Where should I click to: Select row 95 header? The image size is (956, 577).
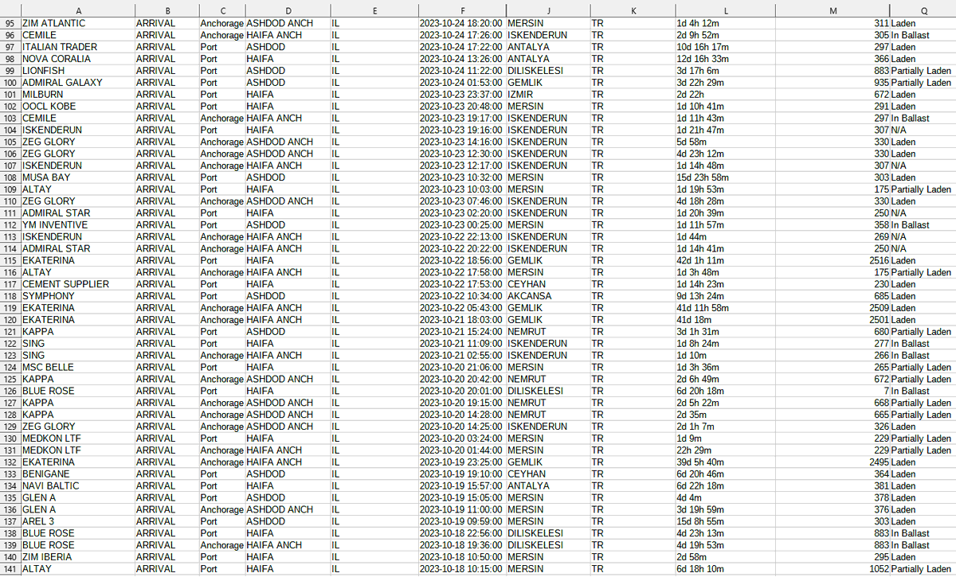10,24
